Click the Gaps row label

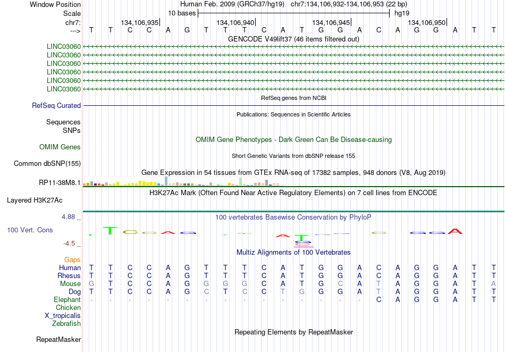tap(72, 259)
